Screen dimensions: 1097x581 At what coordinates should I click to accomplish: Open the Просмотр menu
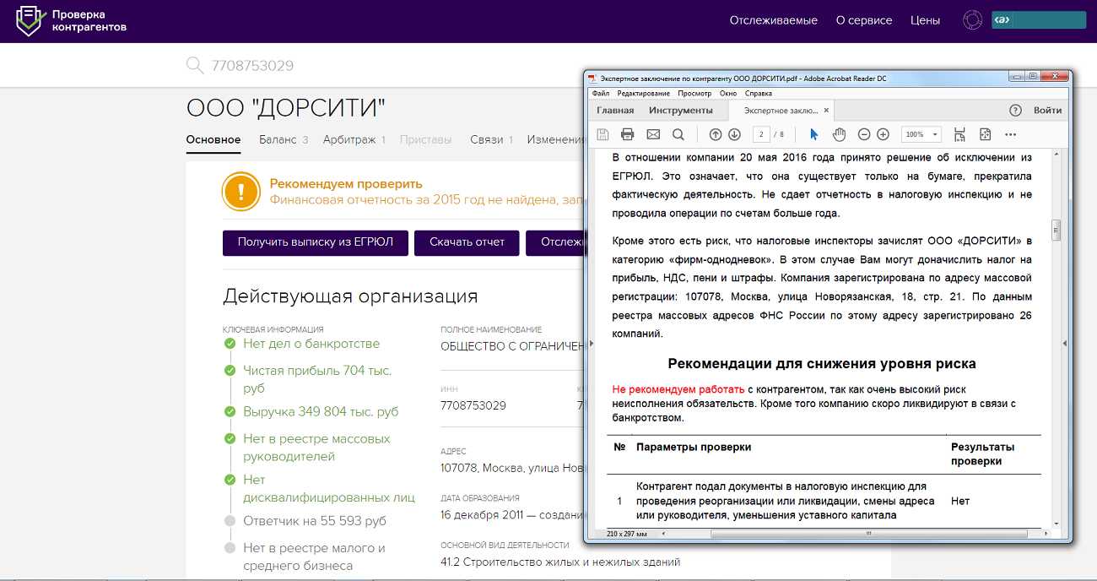[694, 93]
